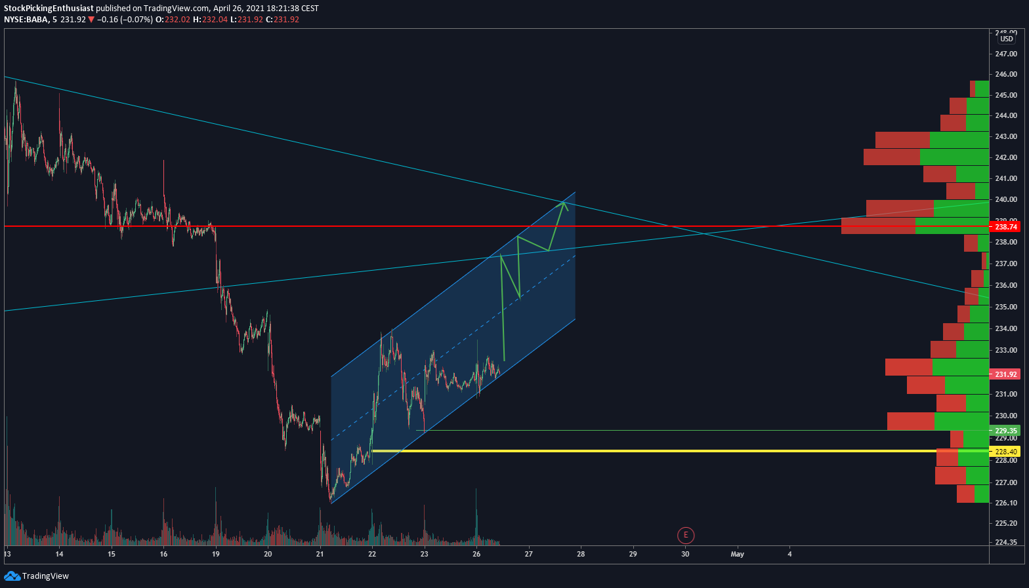The width and height of the screenshot is (1029, 588).
Task: Click the 'H:232.04' high value
Action: pos(210,20)
